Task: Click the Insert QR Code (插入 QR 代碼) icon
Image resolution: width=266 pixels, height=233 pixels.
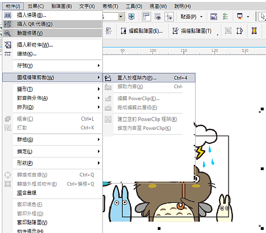Action: pos(8,24)
